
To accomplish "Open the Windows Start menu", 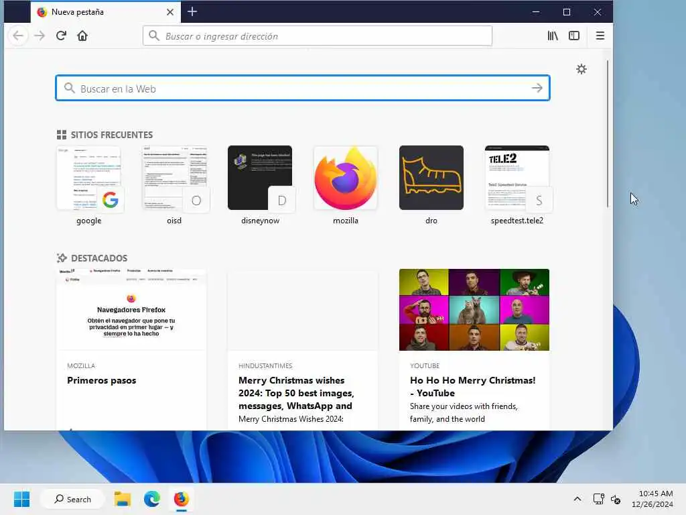I will pyautogui.click(x=21, y=499).
